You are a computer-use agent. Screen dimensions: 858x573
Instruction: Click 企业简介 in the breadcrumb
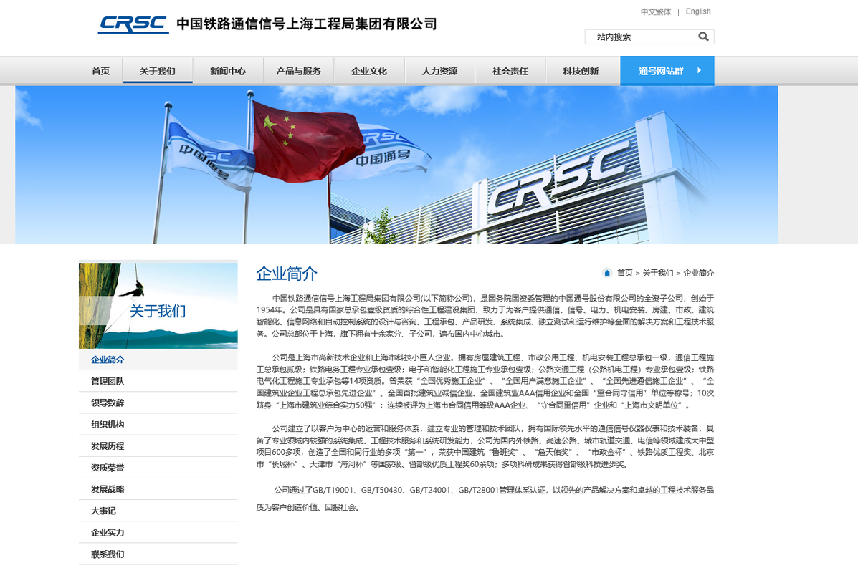pyautogui.click(x=699, y=273)
